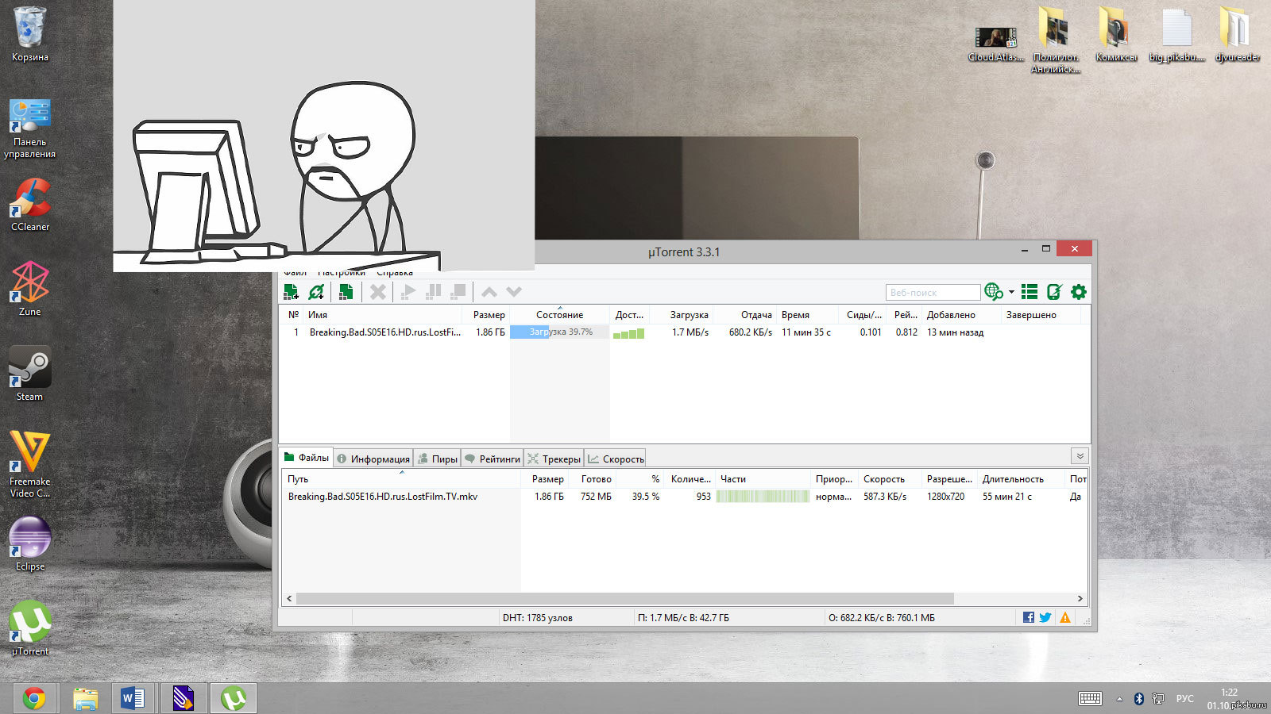This screenshot has height=714, width=1271.
Task: Open the search engine dropdown arrow
Action: [x=1011, y=292]
